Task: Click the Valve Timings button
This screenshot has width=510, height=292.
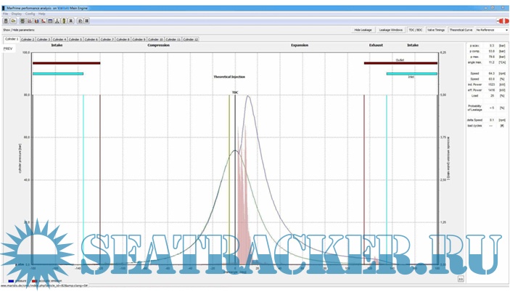Action: 437,30
